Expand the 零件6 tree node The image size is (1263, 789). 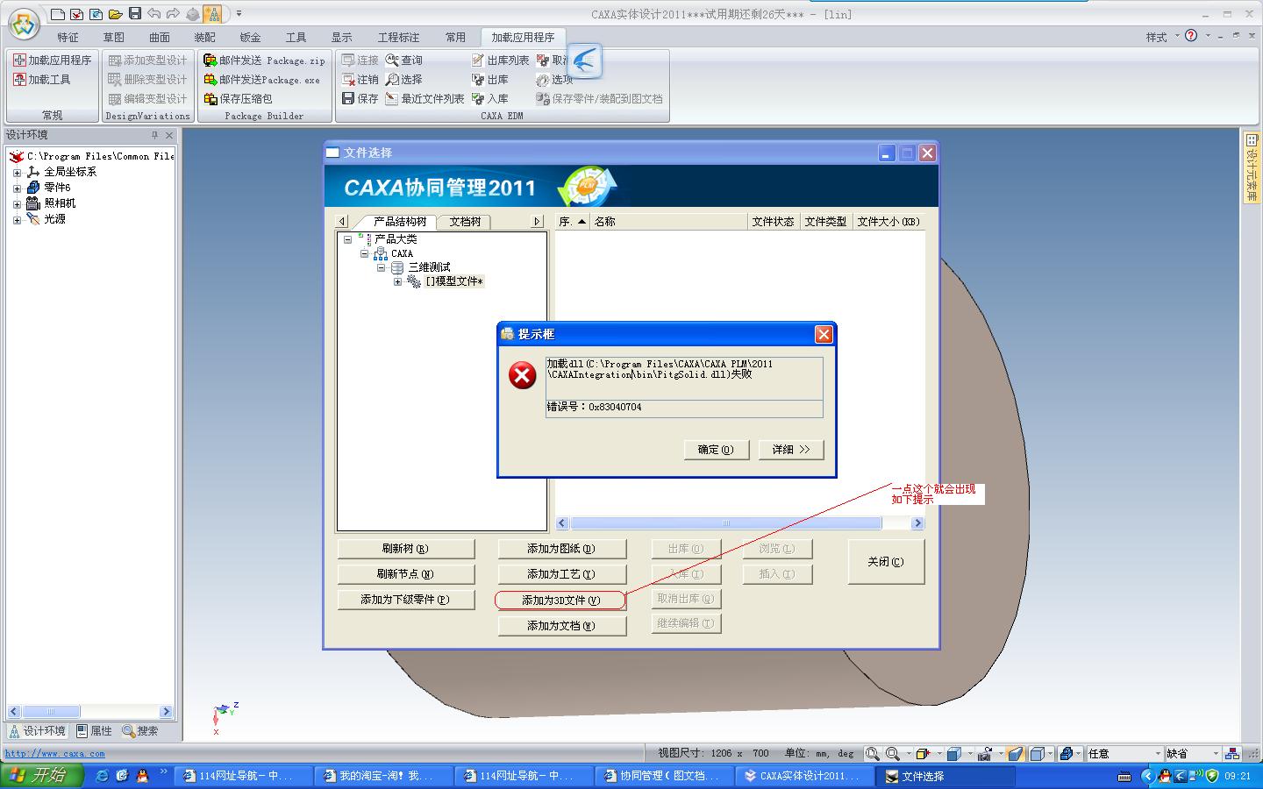17,188
